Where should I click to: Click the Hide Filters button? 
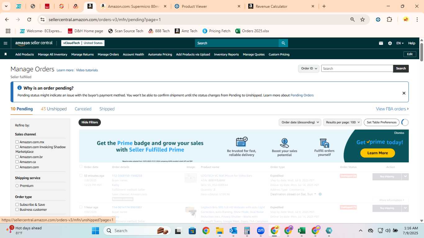pos(90,122)
